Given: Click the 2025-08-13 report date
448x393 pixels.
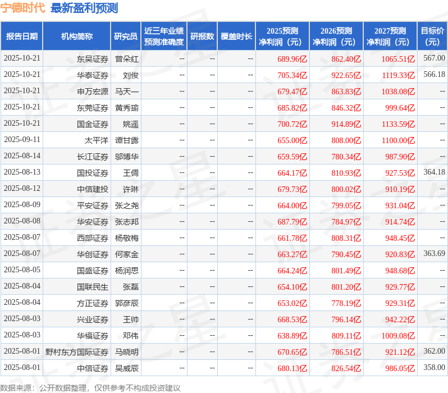Looking at the screenshot, I should (22, 172).
